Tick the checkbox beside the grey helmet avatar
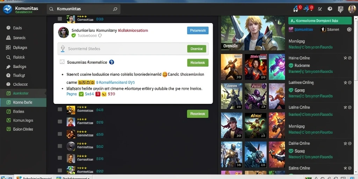The width and height of the screenshot is (358, 179). tap(60, 146)
